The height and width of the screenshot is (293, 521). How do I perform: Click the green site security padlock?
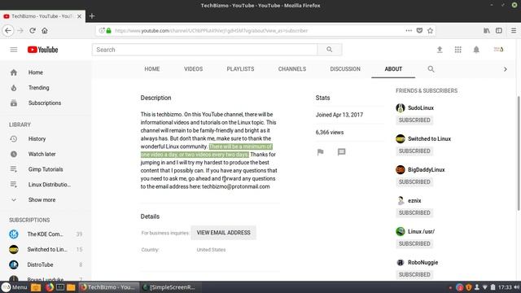pyautogui.click(x=108, y=31)
